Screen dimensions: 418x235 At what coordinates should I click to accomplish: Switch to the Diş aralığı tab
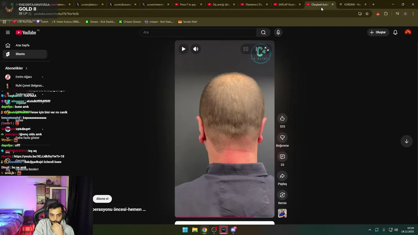221,5
